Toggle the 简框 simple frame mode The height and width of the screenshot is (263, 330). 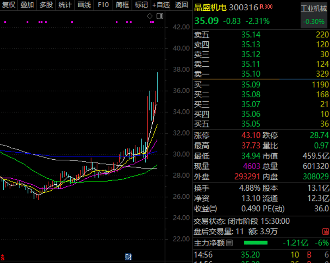[122, 5]
